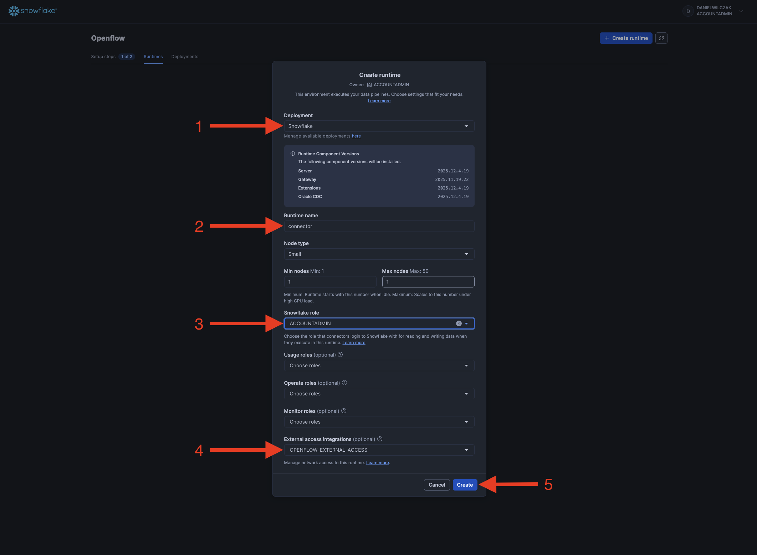
Task: Open the Learn more link under the description
Action: 379,100
